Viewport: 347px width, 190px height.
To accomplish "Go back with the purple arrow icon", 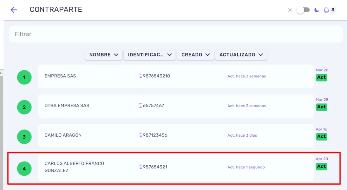I will (14, 10).
